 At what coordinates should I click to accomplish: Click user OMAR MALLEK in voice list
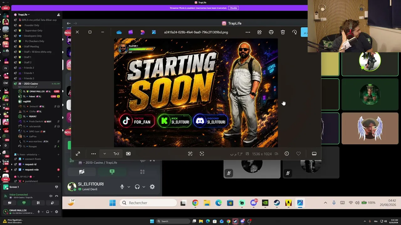tap(37, 92)
